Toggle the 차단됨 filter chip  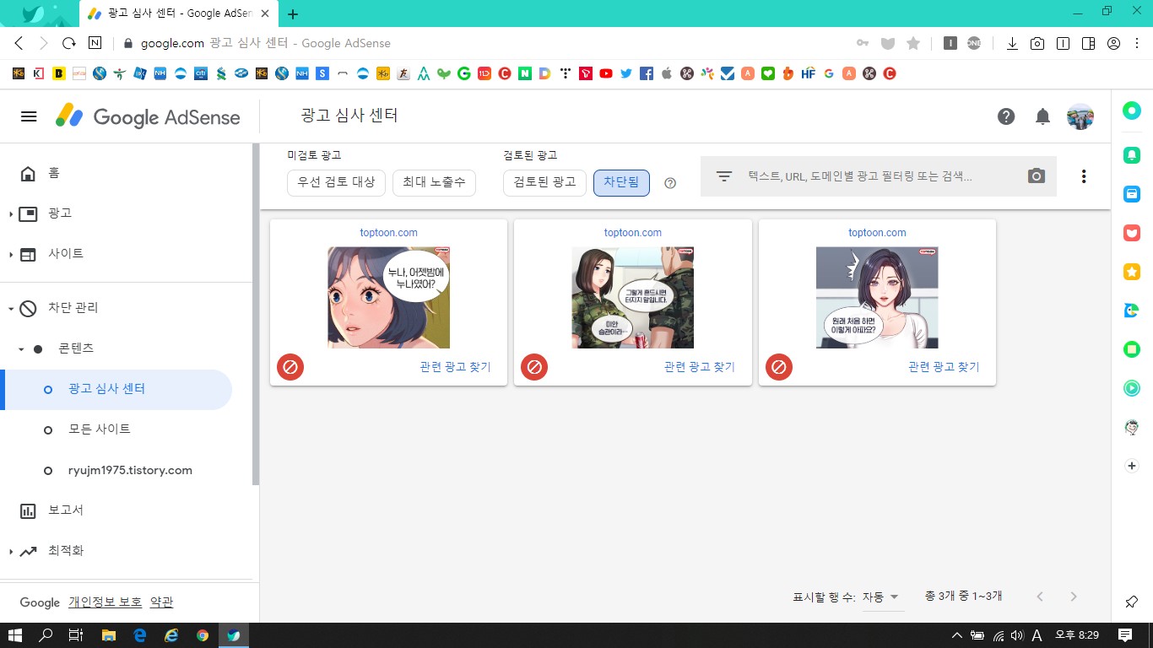pyautogui.click(x=621, y=183)
